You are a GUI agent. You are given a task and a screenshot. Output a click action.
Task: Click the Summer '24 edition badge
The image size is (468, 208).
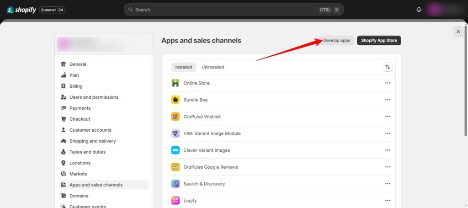[x=52, y=10]
